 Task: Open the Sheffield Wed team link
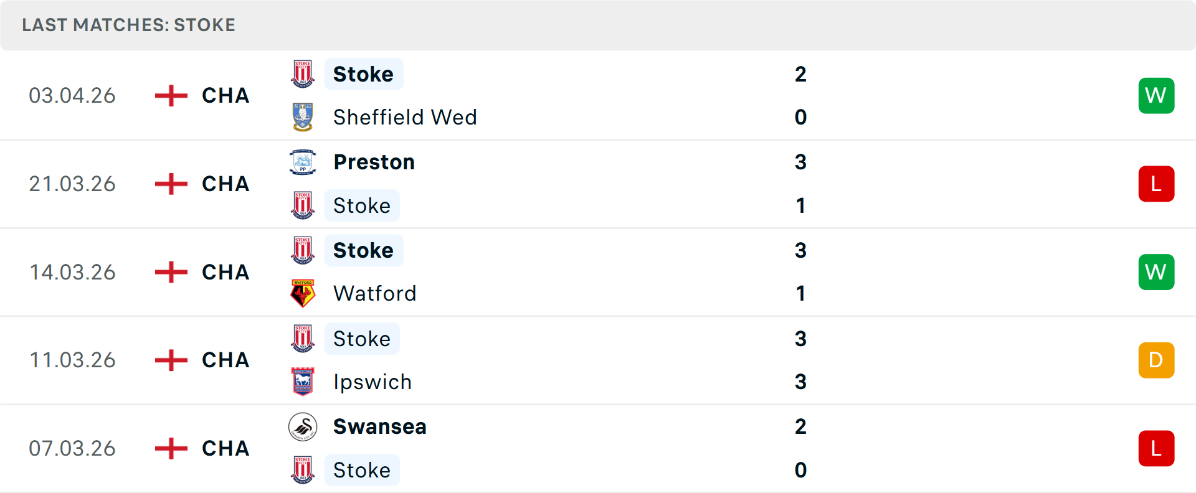(405, 117)
